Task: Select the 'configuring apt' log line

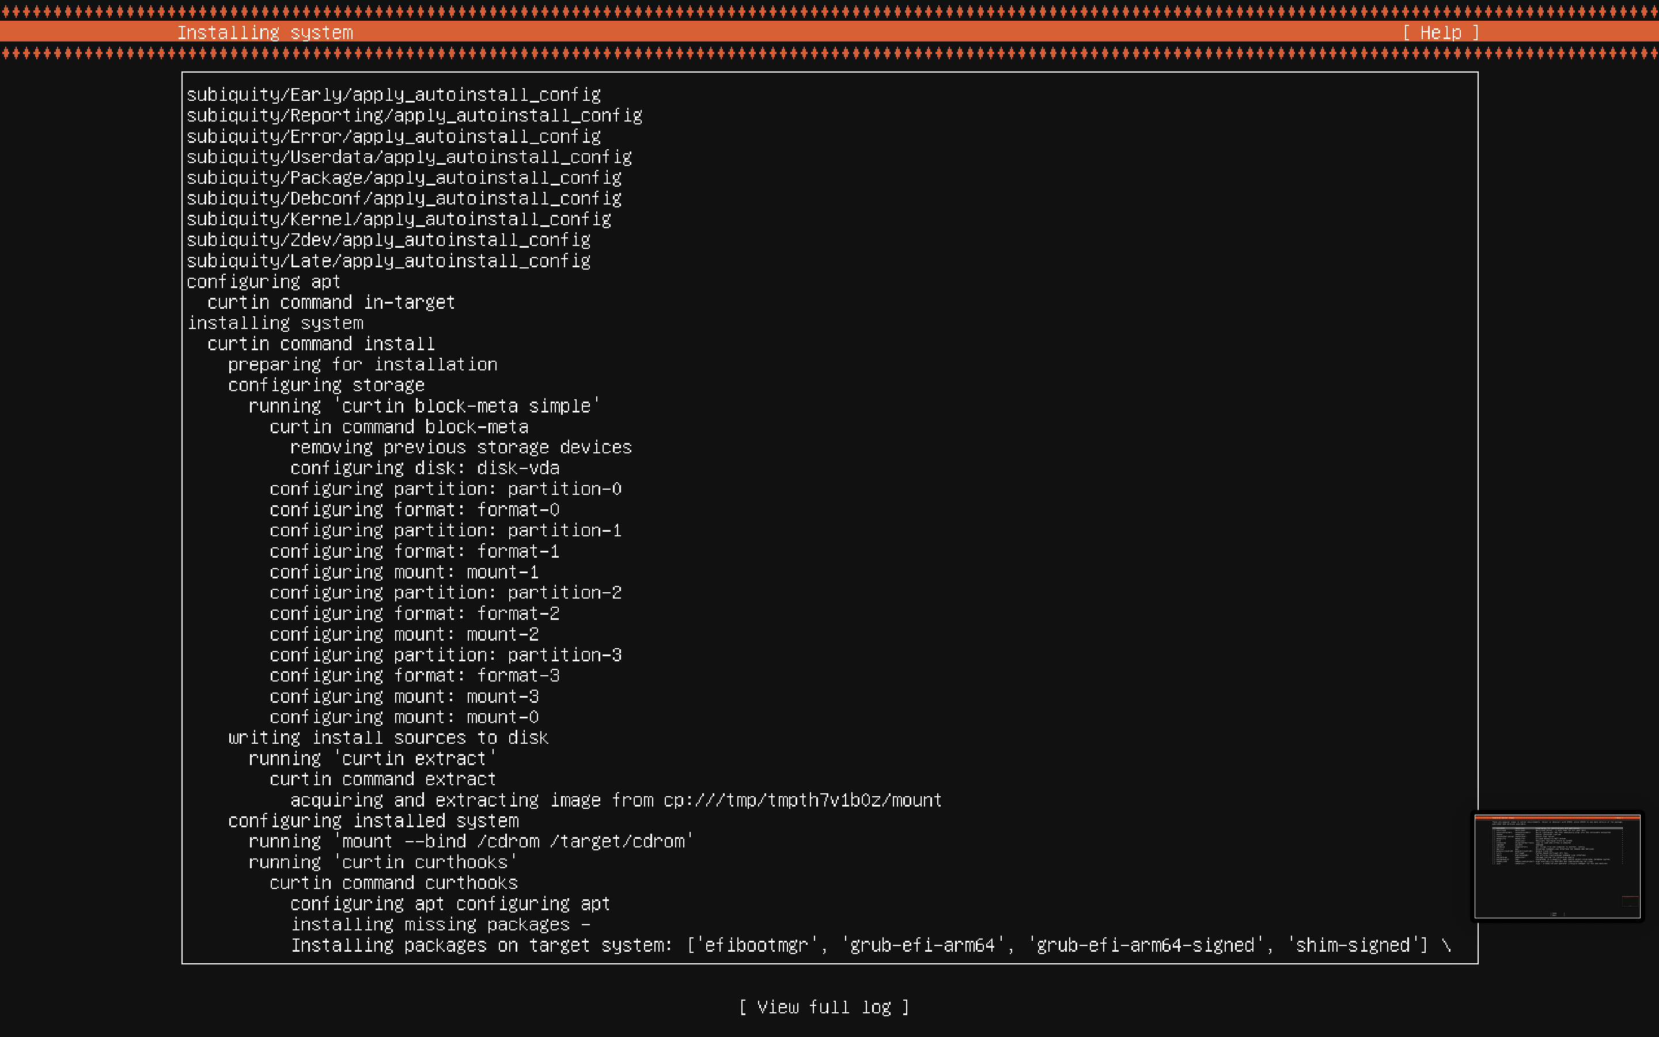Action: tap(263, 282)
